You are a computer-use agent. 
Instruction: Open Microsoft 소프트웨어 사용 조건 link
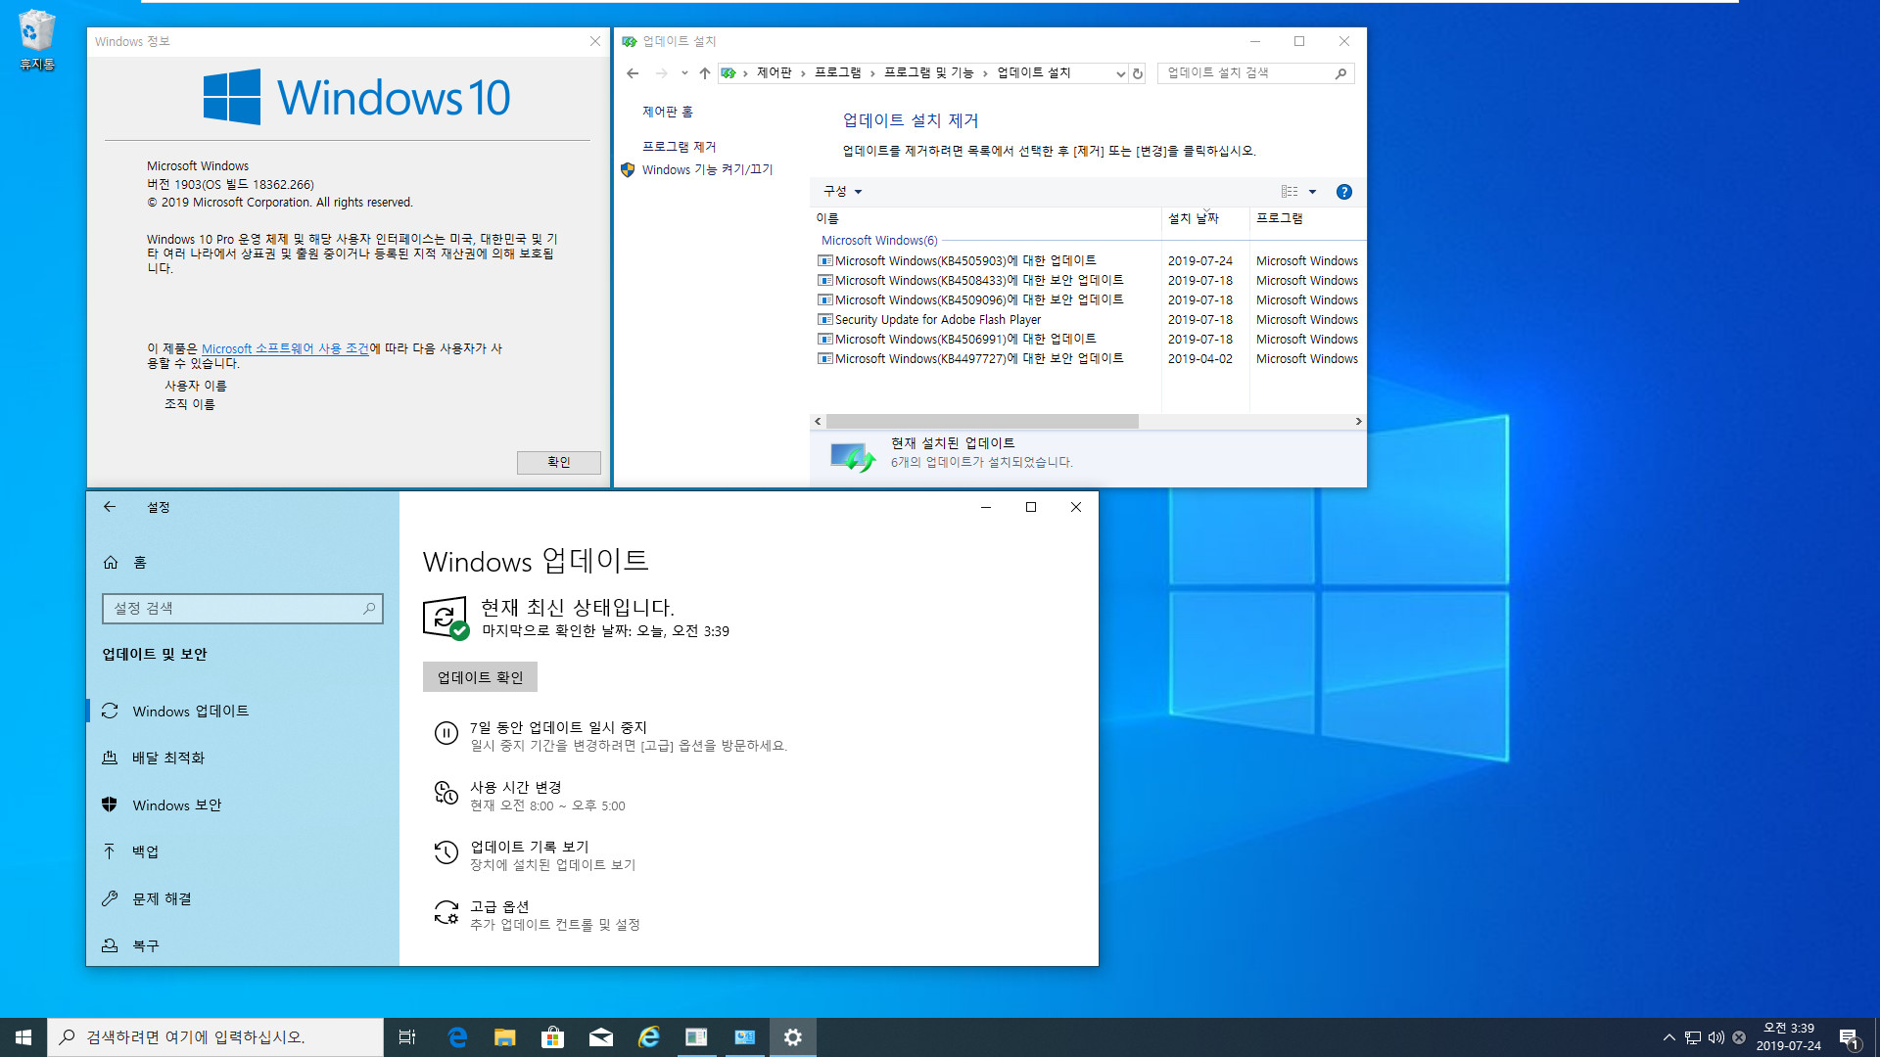pyautogui.click(x=285, y=348)
